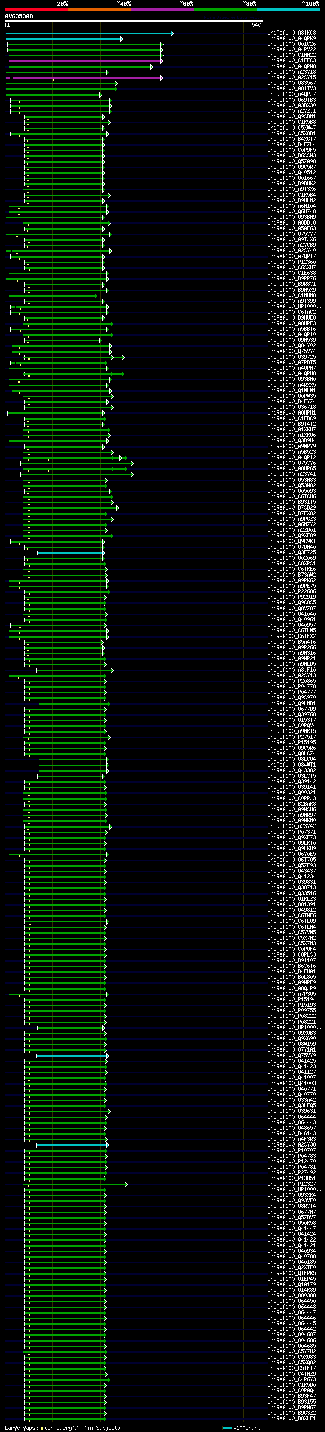Viewport: 325px width, 1432px height.
Task: Open hit UniRef100_Q39725
Action: [x=291, y=357]
